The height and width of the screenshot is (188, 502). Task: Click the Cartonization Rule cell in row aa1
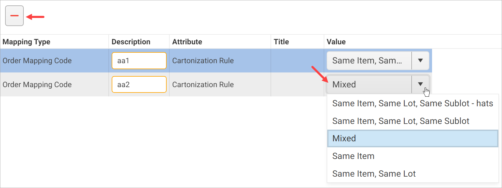203,60
